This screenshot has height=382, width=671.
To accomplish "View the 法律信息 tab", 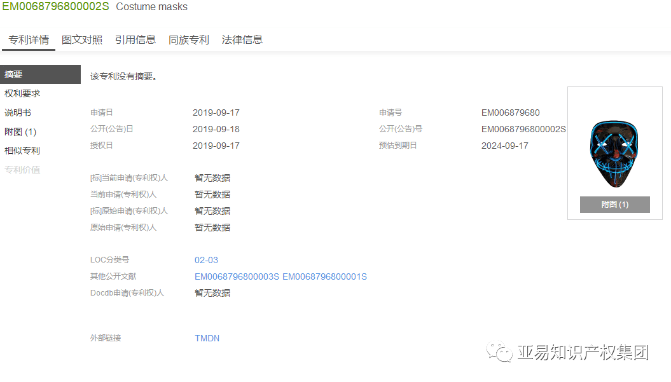I will (242, 39).
